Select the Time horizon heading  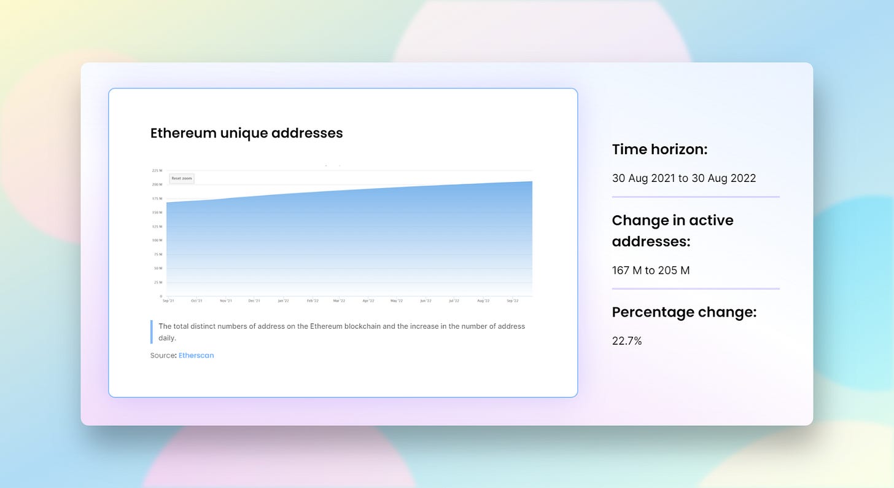pos(659,149)
